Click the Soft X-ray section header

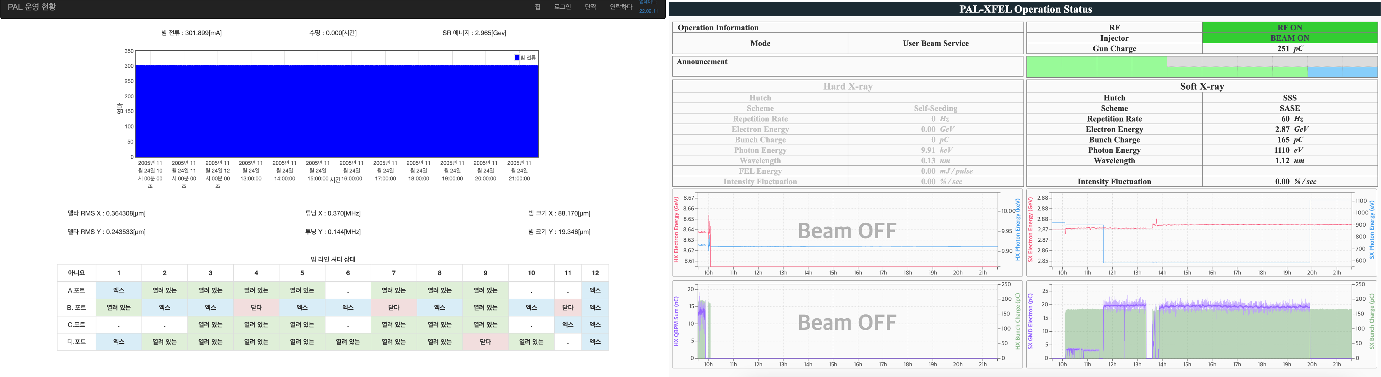(1202, 86)
